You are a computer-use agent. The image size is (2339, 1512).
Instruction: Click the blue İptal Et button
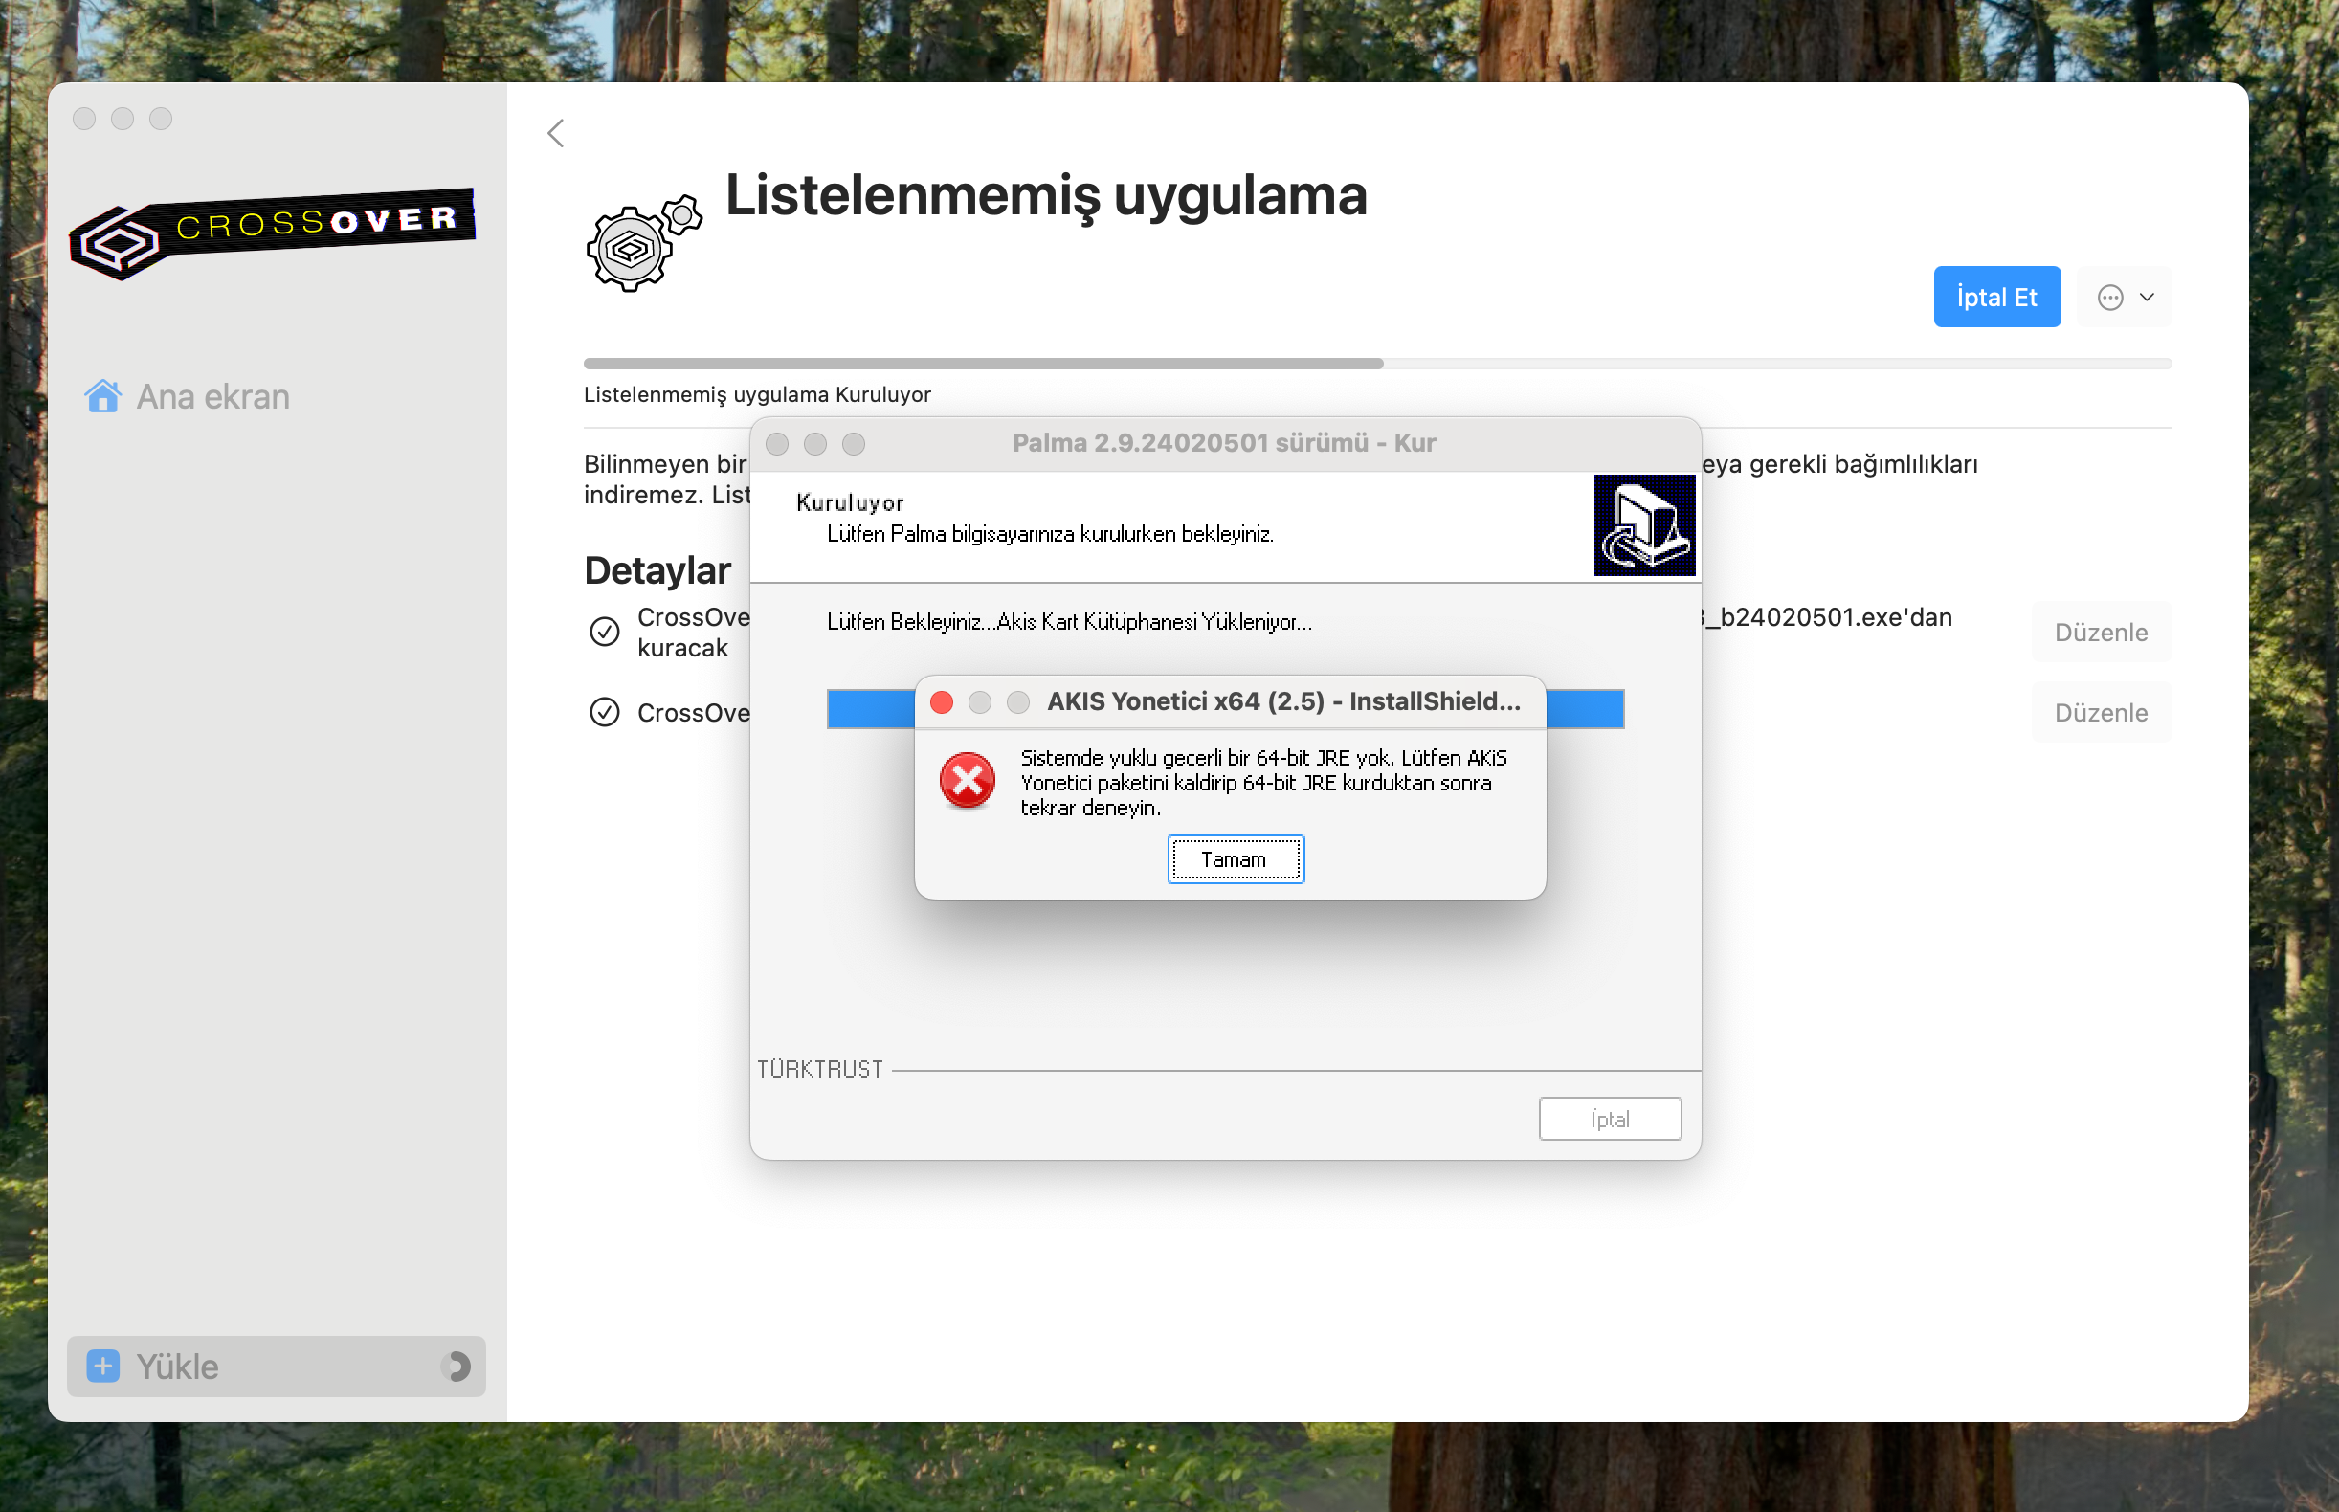pyautogui.click(x=1996, y=298)
